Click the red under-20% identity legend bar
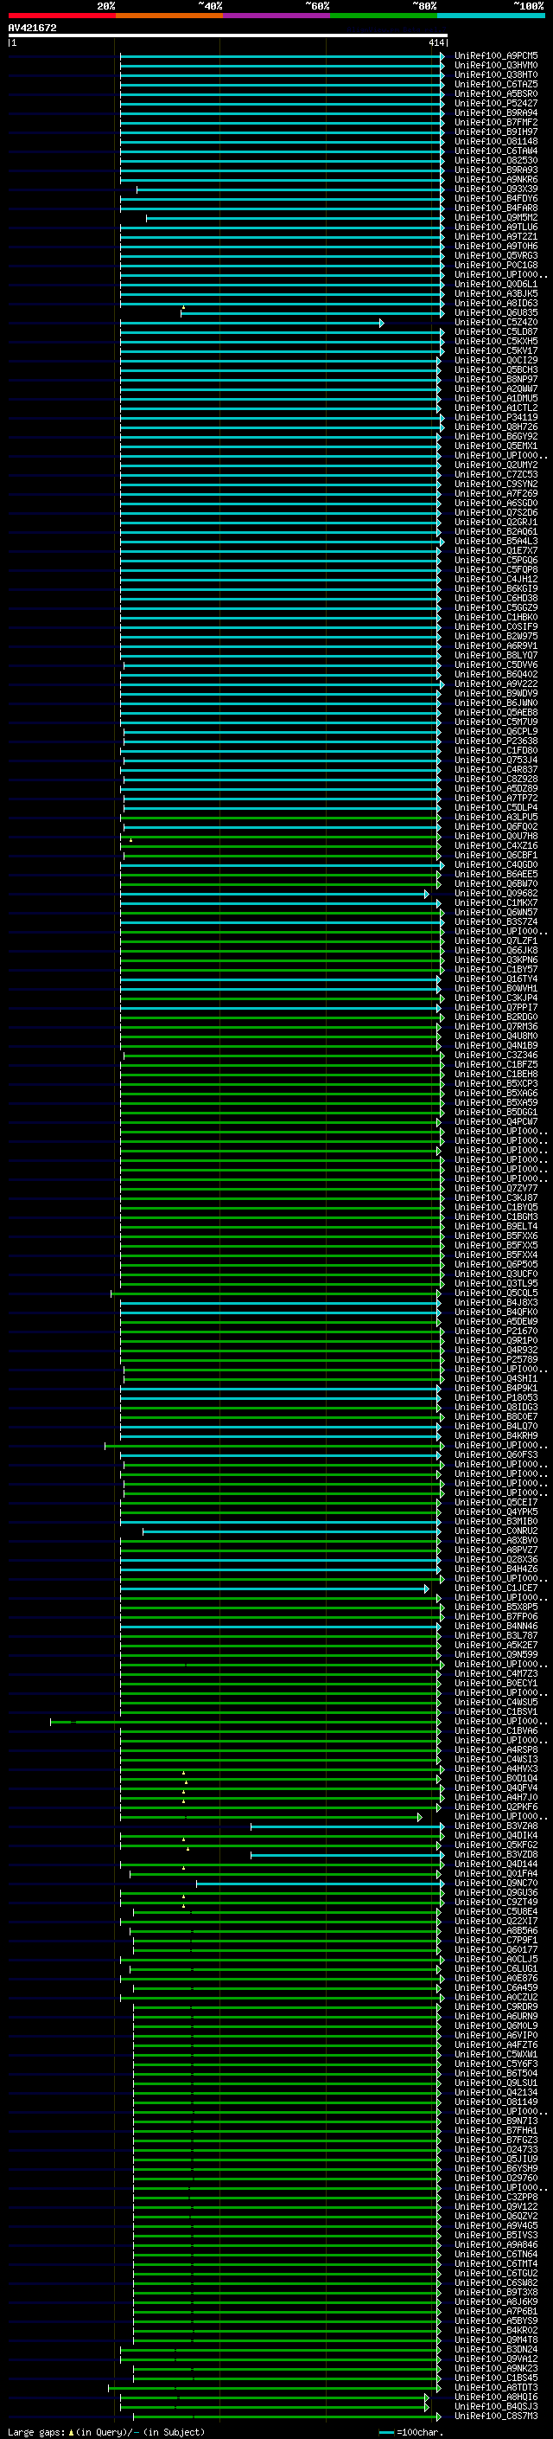This screenshot has width=553, height=2439. 61,16
